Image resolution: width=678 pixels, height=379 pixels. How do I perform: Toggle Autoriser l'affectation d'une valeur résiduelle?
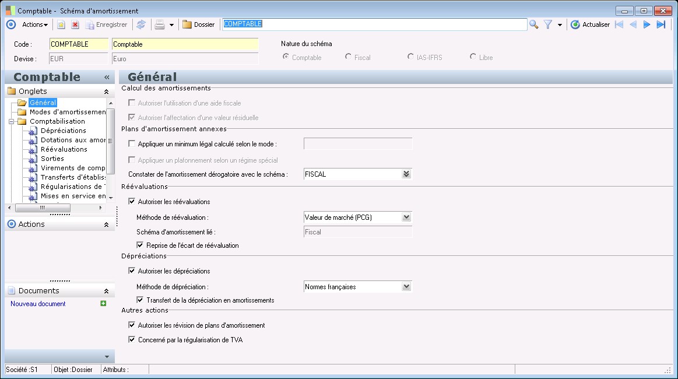pyautogui.click(x=132, y=117)
